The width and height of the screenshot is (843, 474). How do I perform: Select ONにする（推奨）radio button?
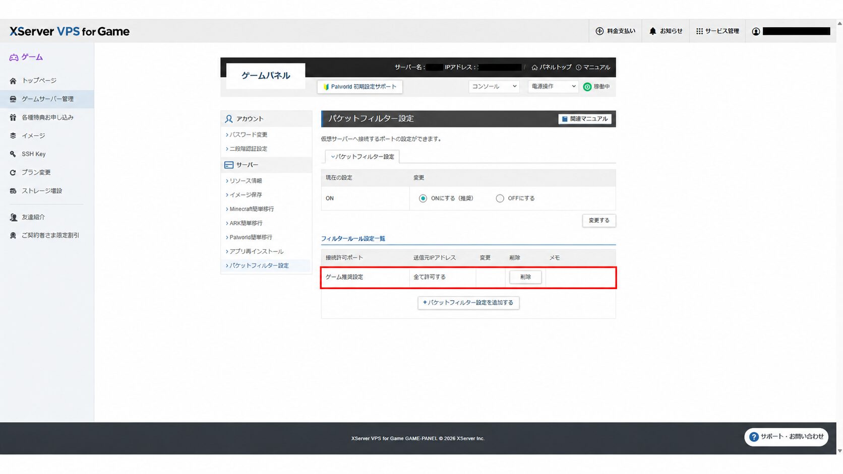[423, 198]
